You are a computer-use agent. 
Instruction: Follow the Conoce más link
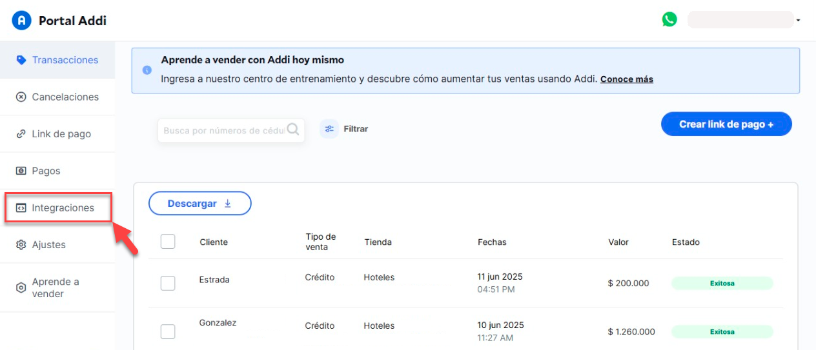[x=626, y=79]
